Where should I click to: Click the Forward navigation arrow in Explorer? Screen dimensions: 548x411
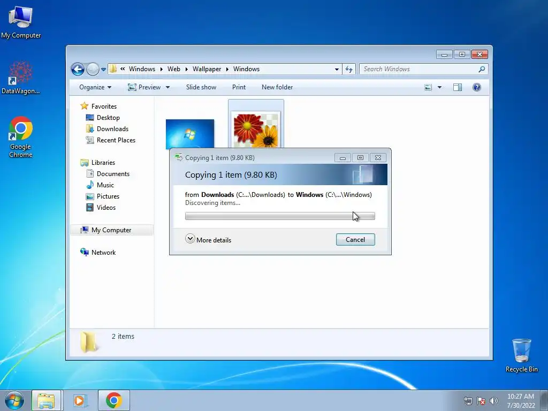point(93,69)
